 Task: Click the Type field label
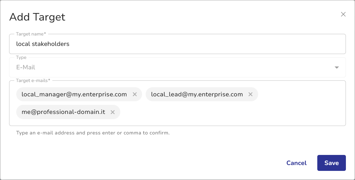tap(21, 58)
